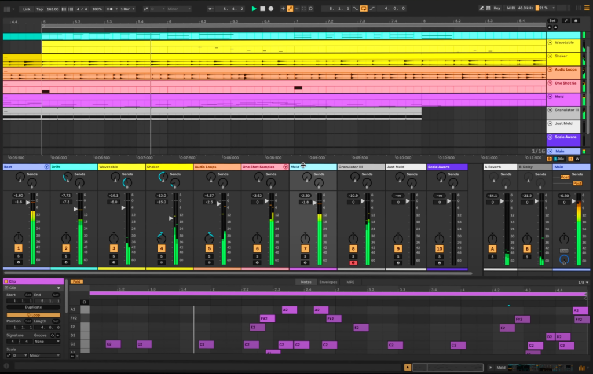Toggle the Arrangement Loop switch
Viewport: 593px width, 374px height.
(x=364, y=8)
